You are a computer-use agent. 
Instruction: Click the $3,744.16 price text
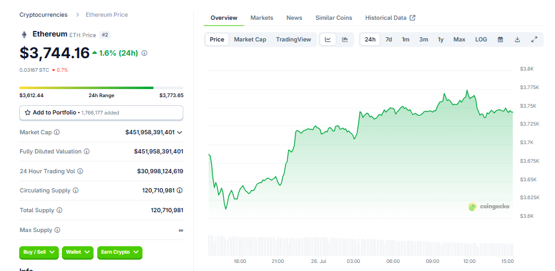tap(55, 53)
